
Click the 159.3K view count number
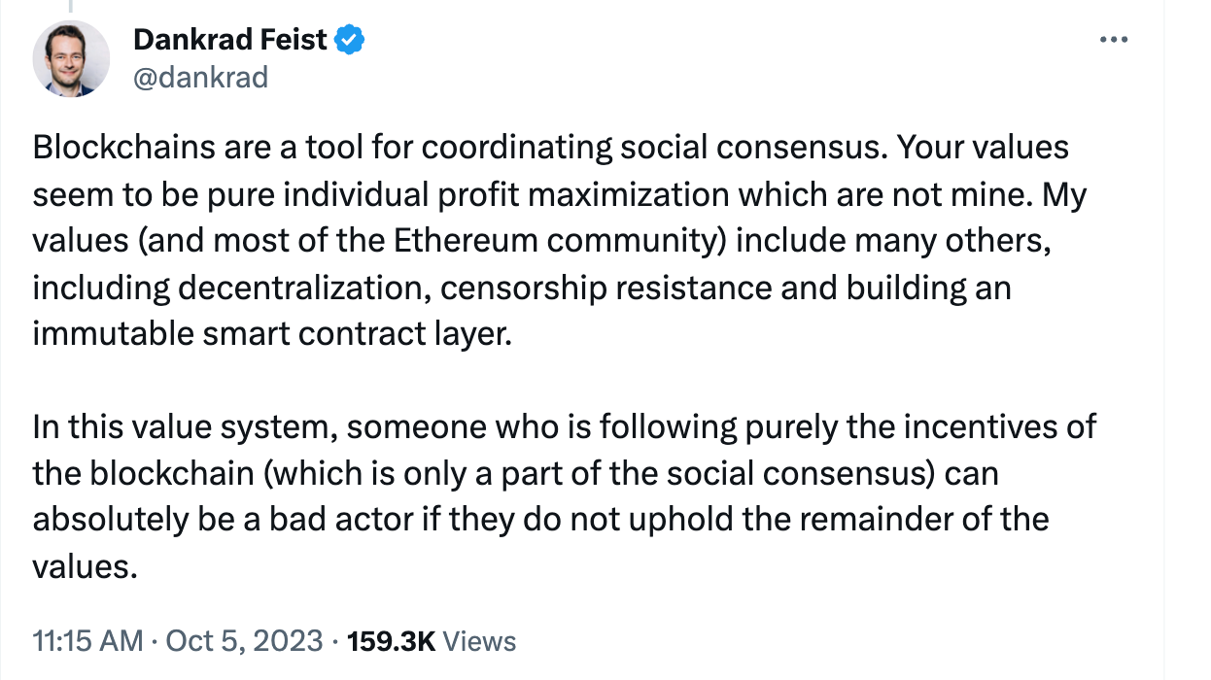coord(392,641)
